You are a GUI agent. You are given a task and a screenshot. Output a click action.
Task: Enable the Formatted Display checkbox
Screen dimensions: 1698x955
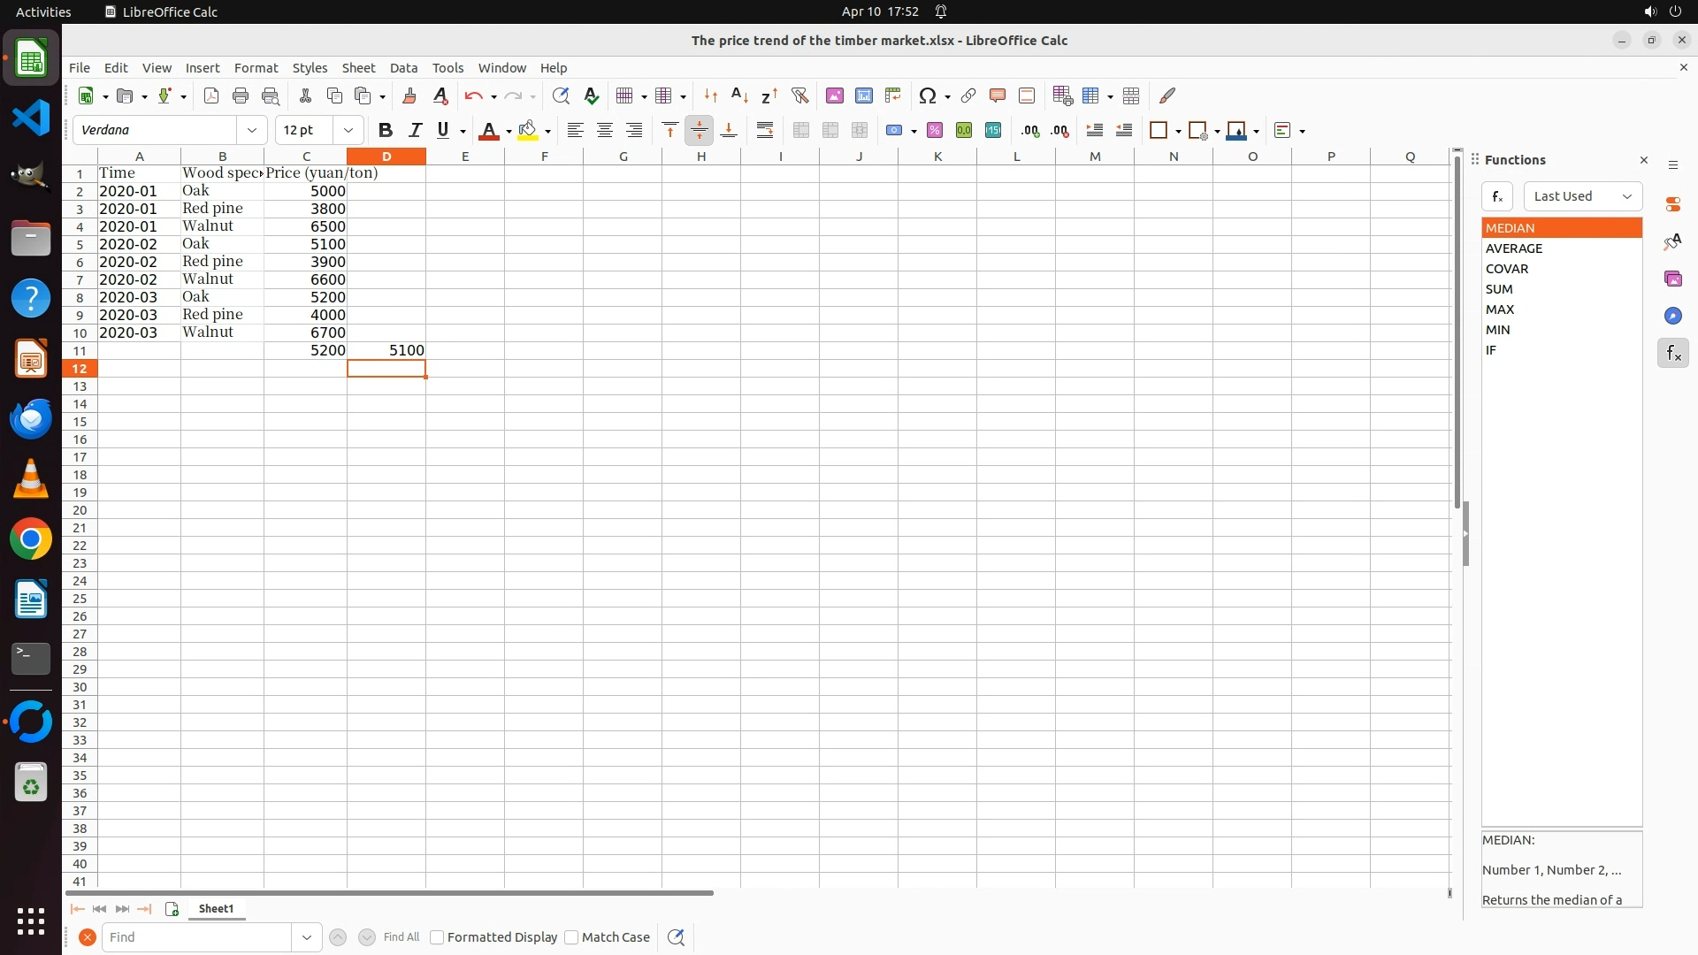point(437,937)
